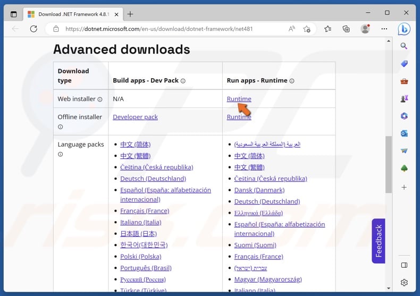Open the Português (Brasil) language pack link

pyautogui.click(x=146, y=268)
